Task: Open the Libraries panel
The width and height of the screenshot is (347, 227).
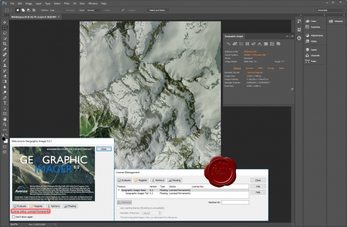Action: tap(336, 21)
